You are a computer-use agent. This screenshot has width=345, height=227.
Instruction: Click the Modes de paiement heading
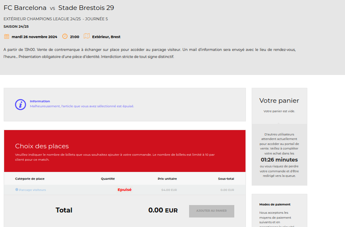coord(275,204)
